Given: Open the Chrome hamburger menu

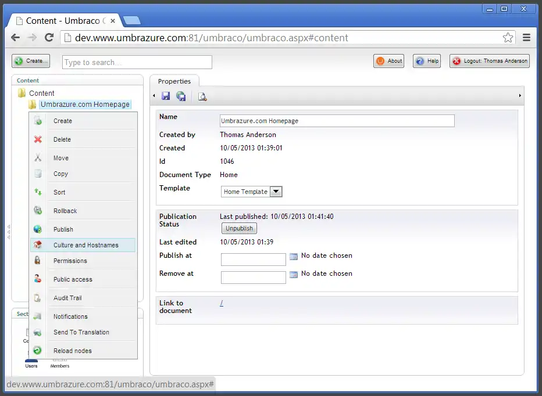Looking at the screenshot, I should (x=526, y=37).
